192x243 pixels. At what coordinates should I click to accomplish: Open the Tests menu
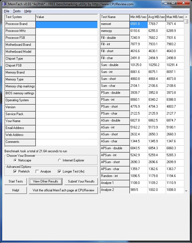17,11
